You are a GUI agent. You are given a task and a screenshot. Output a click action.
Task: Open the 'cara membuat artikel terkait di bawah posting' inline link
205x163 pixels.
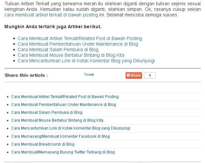pyautogui.click(x=51, y=15)
